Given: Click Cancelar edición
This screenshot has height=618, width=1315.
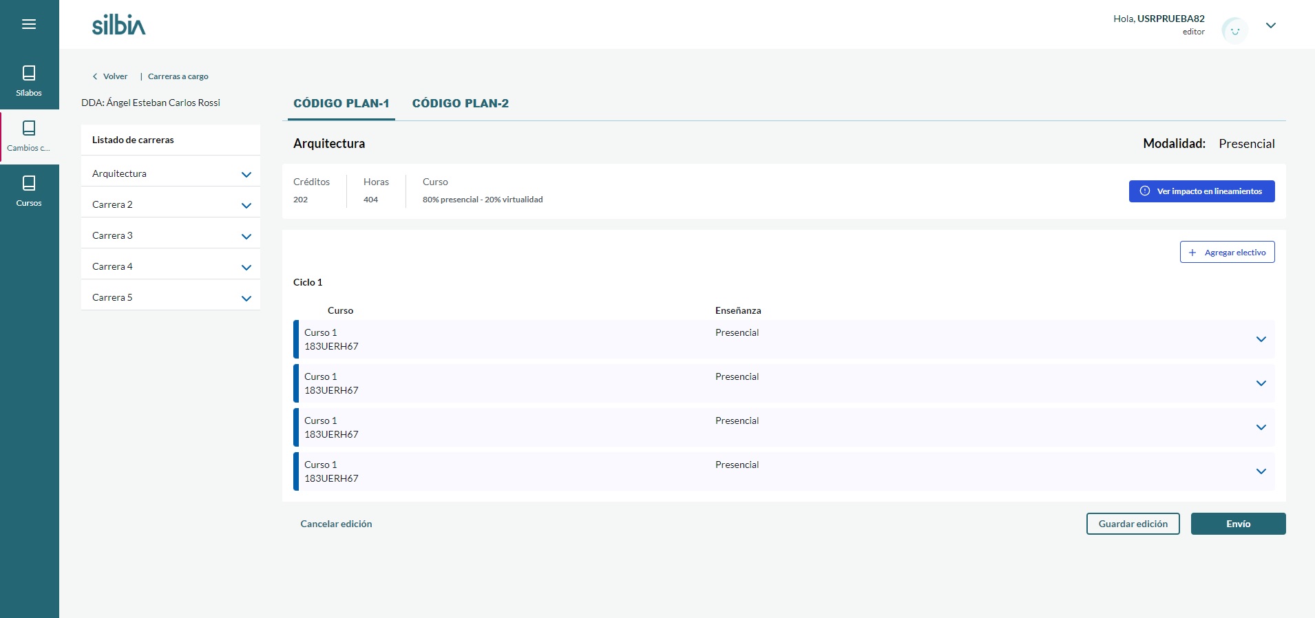Looking at the screenshot, I should pos(336,524).
